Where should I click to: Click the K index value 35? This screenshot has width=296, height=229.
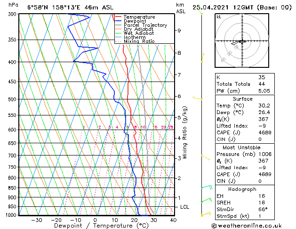pos(262,77)
